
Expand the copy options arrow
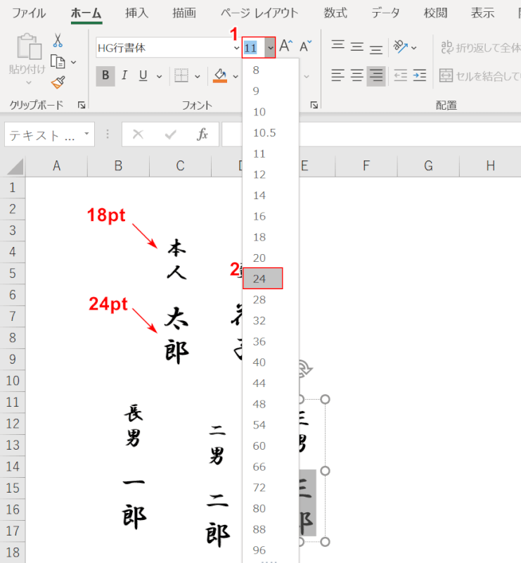[x=74, y=62]
